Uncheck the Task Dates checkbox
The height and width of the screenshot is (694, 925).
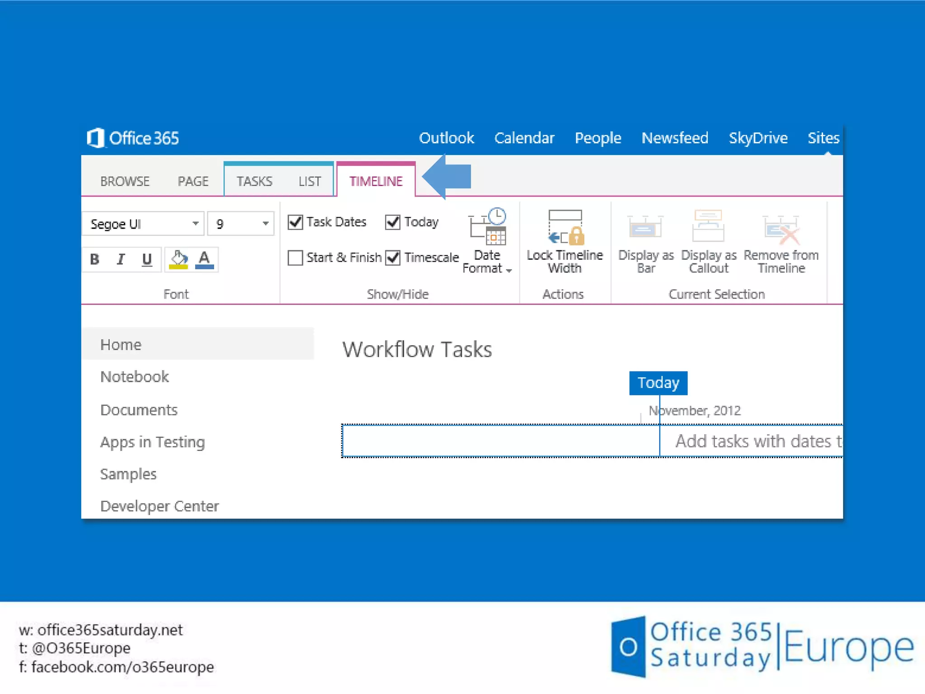[x=295, y=222]
